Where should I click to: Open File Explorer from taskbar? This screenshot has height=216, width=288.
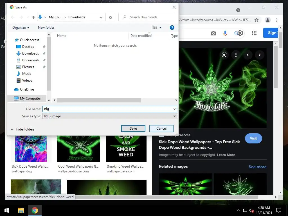click(21, 210)
